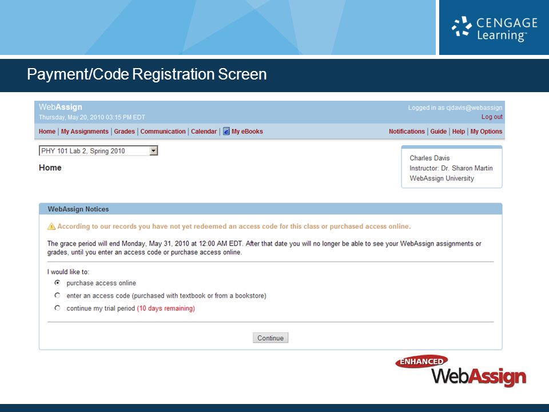This screenshot has width=549, height=412.
Task: Go to the Grades page
Action: 124,132
